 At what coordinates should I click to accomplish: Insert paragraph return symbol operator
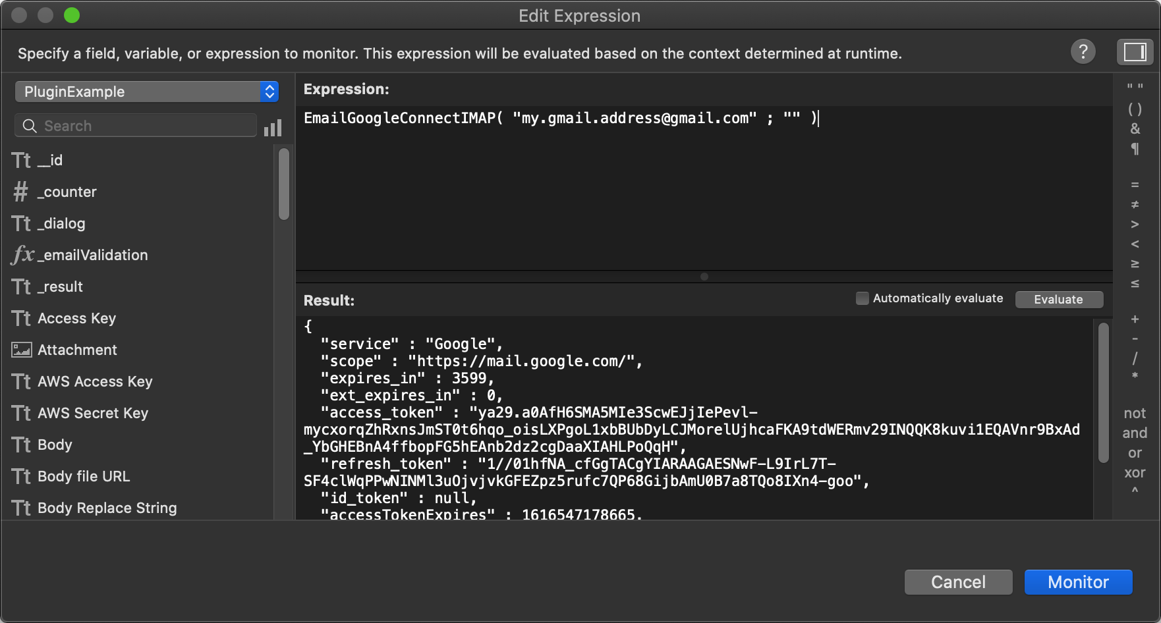coord(1135,149)
